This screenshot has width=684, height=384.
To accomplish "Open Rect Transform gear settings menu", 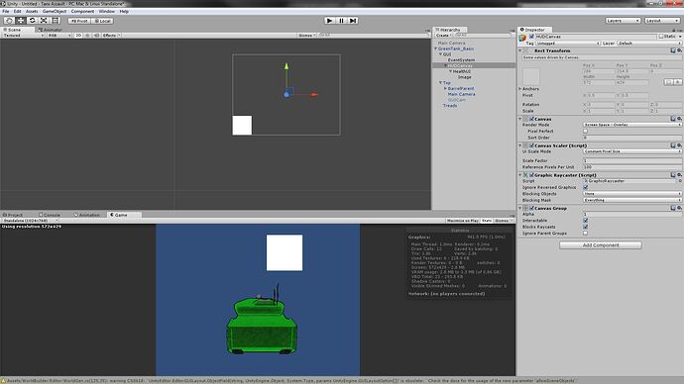I will coord(679,50).
